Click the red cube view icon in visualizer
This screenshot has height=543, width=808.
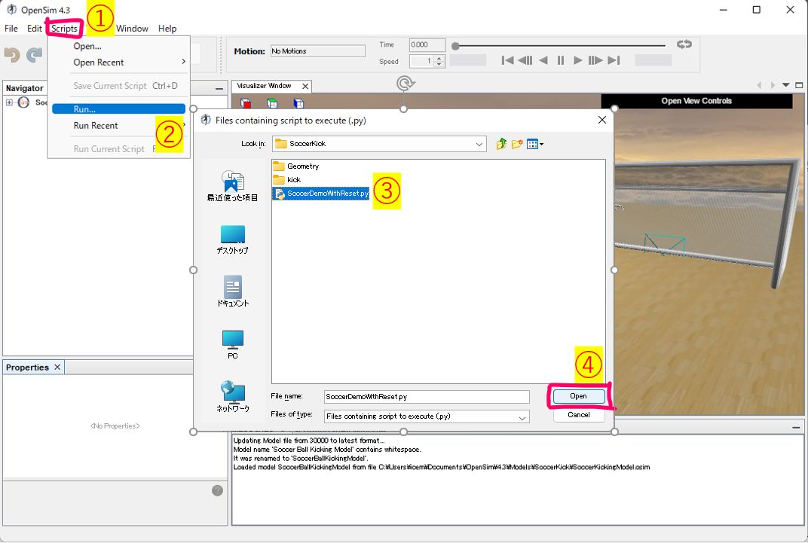pyautogui.click(x=246, y=104)
